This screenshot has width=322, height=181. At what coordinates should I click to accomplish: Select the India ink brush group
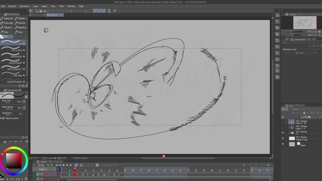[21, 23]
